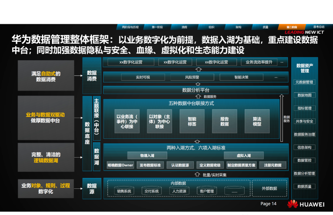333x215 pixels.
Task: Select the 客户管理 database cylinder
Action: [x=207, y=191]
